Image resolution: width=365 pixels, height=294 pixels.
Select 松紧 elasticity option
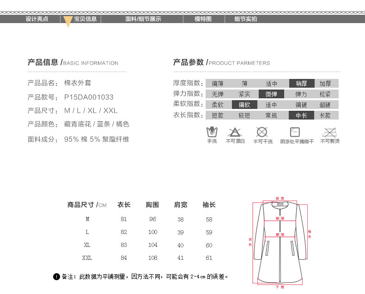click(325, 94)
